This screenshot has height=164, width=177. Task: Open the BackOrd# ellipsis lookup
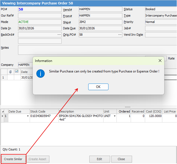click(59, 35)
